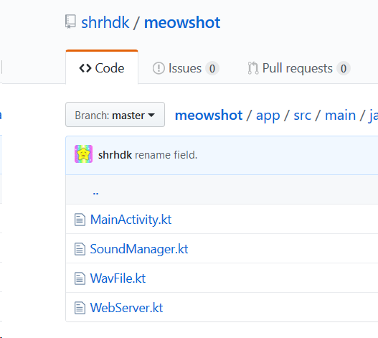The image size is (378, 338).
Task: Navigate to app folder in breadcrumb
Action: pos(268,116)
